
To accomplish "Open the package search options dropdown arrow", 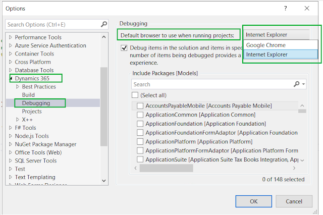I will coord(303,84).
